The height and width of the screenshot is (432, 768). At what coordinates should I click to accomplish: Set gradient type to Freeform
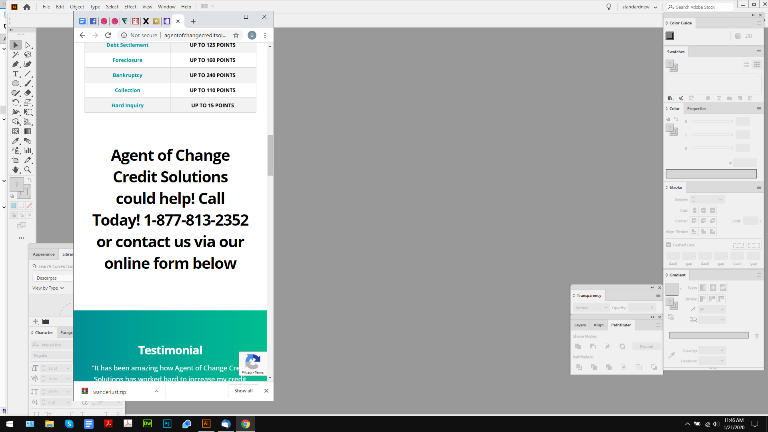pos(723,288)
